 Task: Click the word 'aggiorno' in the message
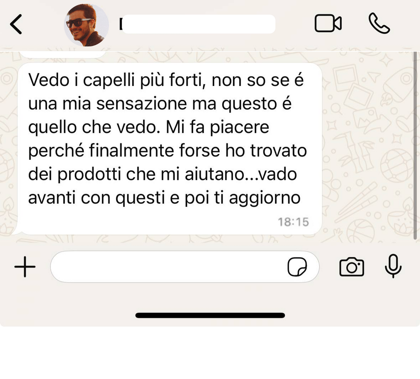point(265,198)
